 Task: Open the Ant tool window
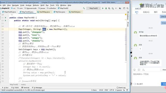click(x=128, y=24)
